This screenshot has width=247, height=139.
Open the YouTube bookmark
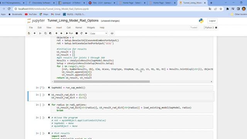(31, 14)
